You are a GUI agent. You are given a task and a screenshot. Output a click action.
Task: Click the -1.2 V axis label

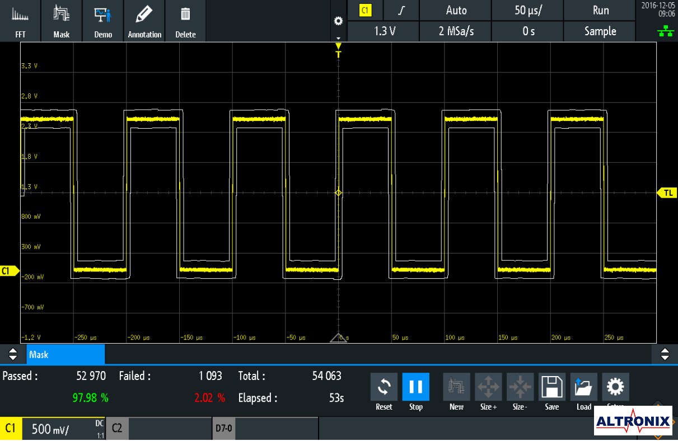click(30, 337)
